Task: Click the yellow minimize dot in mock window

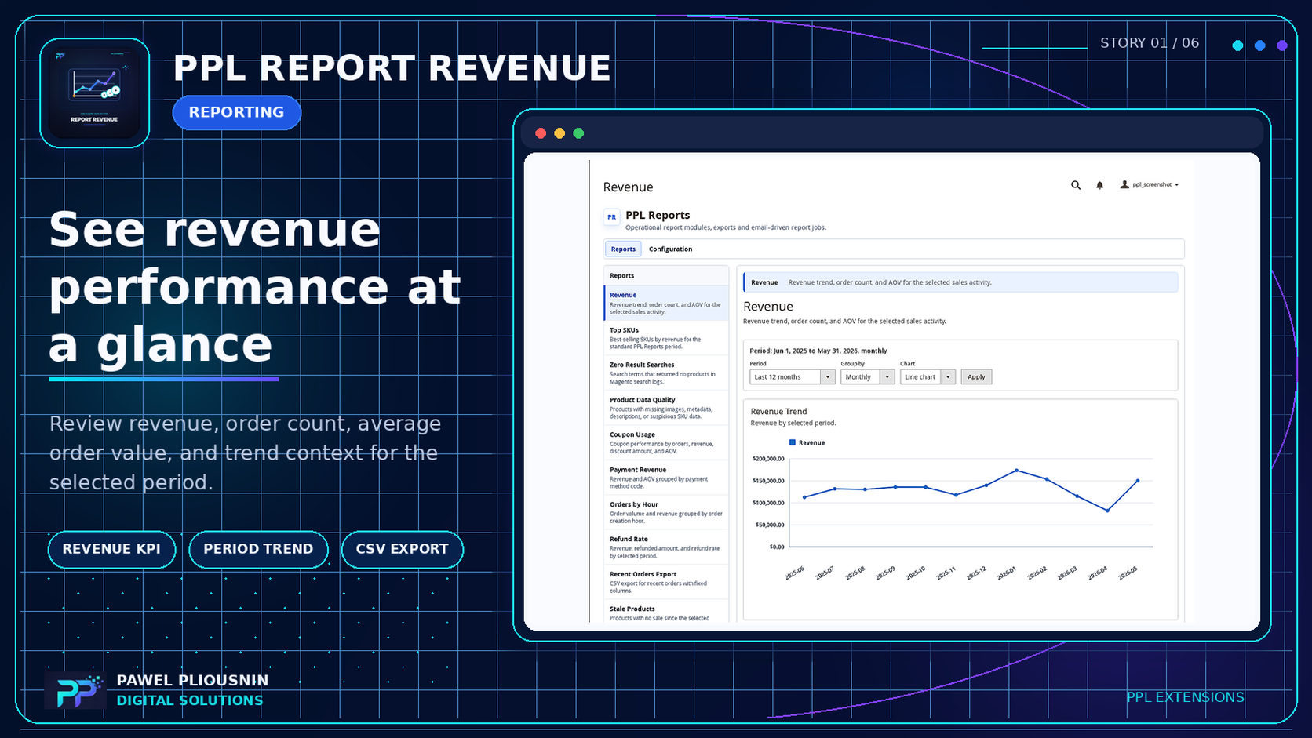Action: point(559,133)
